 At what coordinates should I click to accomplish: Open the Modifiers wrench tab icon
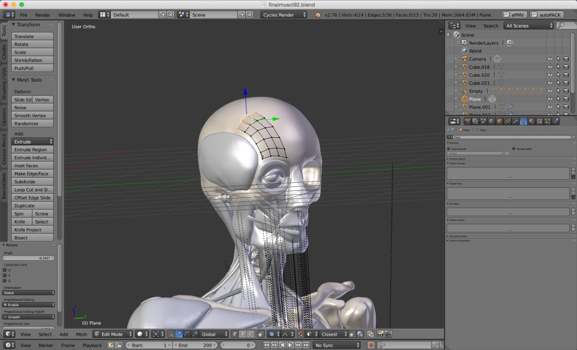click(x=515, y=121)
